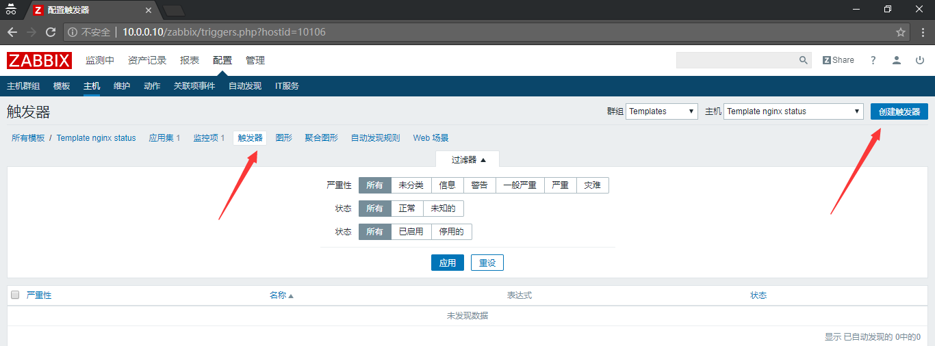
Task: Open Web 场景 link
Action: click(x=431, y=138)
